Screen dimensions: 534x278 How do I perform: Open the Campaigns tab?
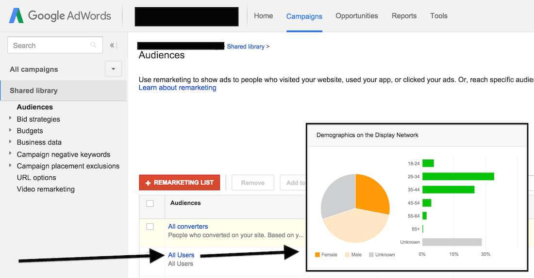click(304, 16)
